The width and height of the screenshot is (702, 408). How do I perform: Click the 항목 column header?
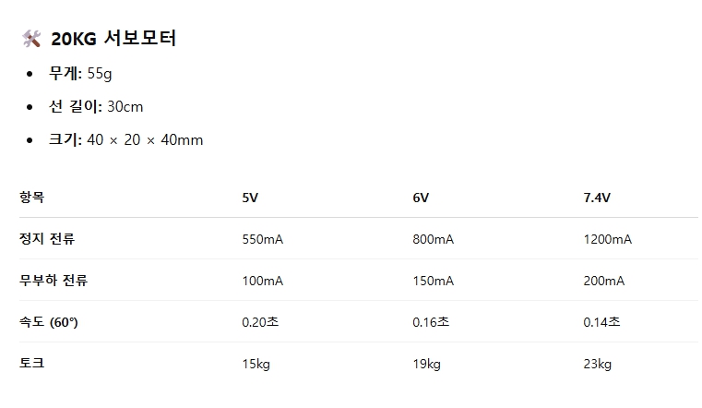tap(31, 197)
